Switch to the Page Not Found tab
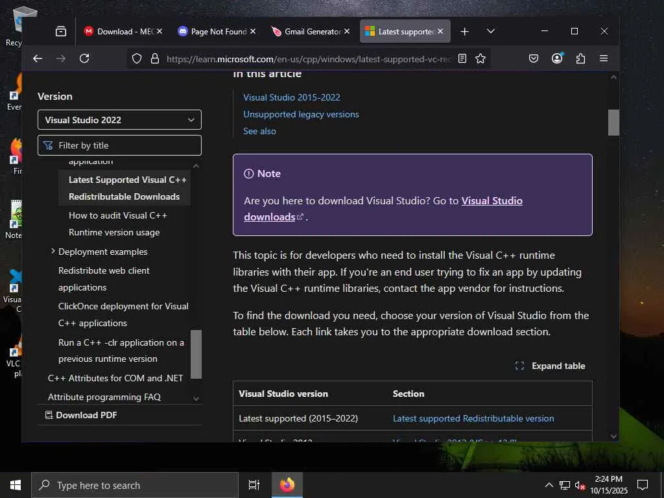Image resolution: width=664 pixels, height=498 pixels. (217, 31)
